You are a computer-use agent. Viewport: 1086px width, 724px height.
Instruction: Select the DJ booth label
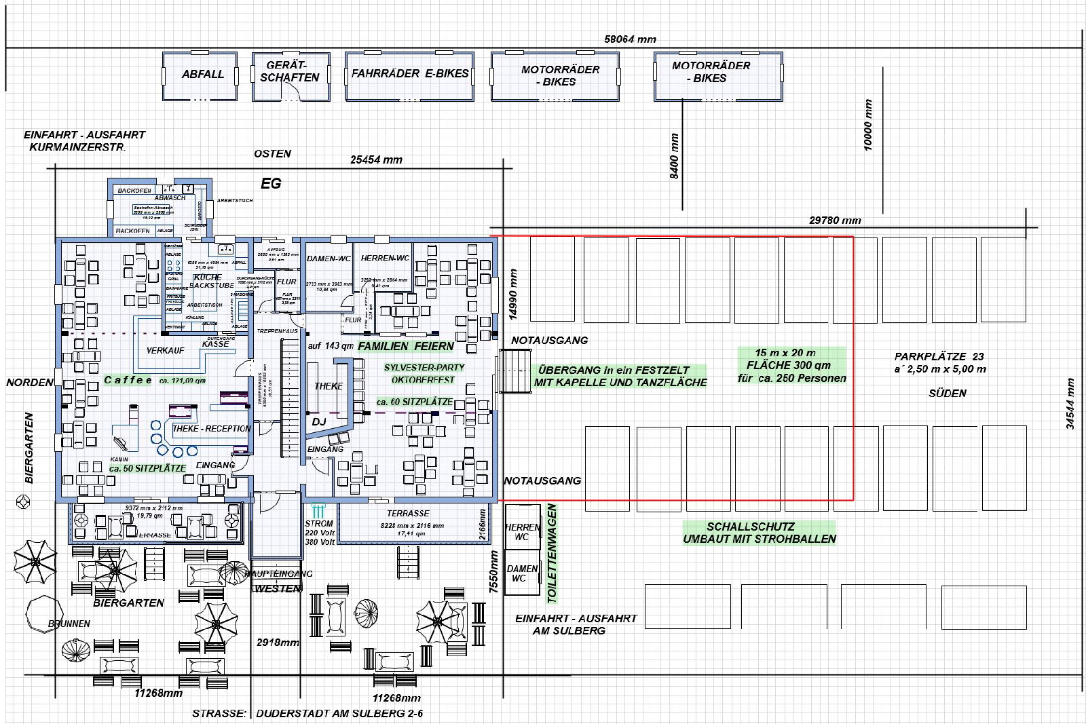click(x=319, y=421)
